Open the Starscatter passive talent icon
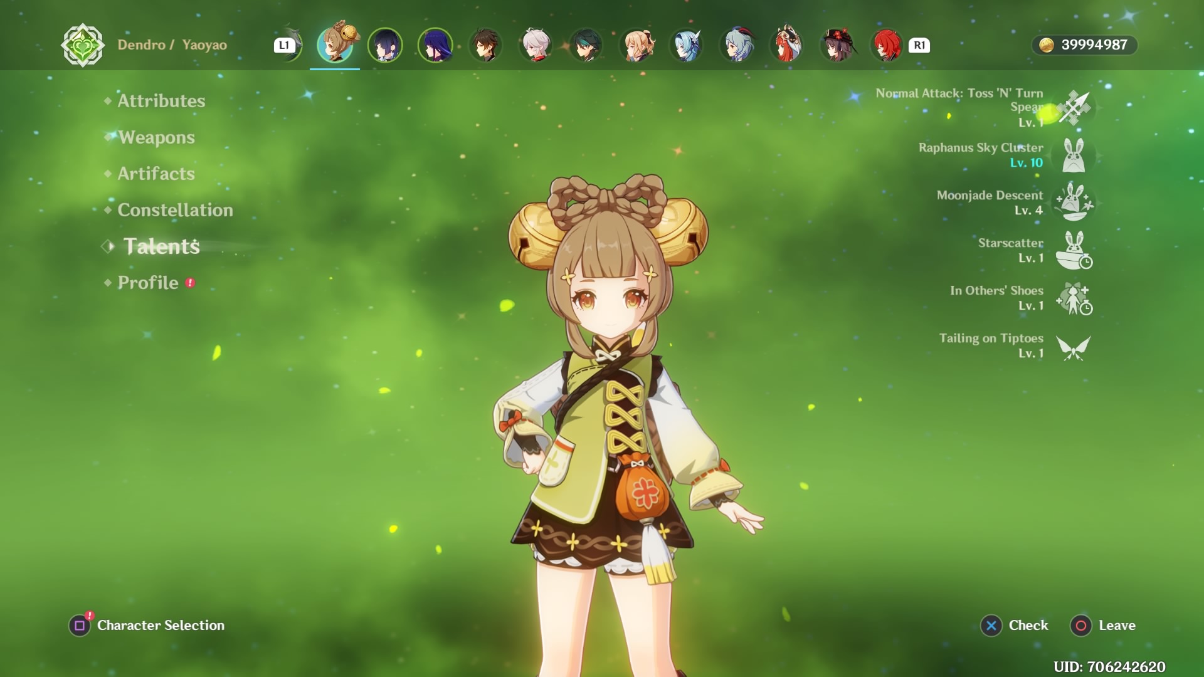The width and height of the screenshot is (1204, 677). (1074, 250)
